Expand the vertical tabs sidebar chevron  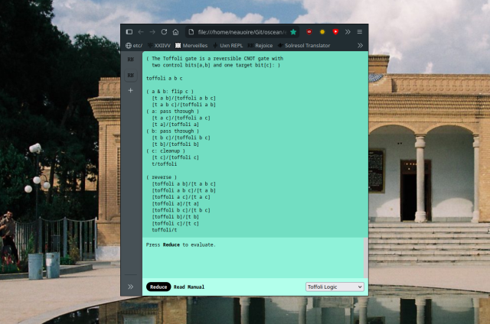131,287
